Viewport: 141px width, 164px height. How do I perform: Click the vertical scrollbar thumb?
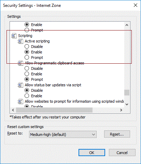click(x=127, y=92)
